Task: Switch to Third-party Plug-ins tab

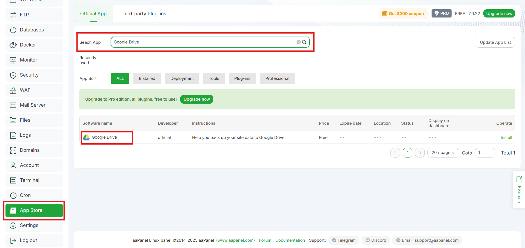Action: pyautogui.click(x=143, y=13)
